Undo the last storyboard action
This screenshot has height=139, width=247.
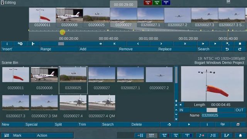click(x=227, y=49)
